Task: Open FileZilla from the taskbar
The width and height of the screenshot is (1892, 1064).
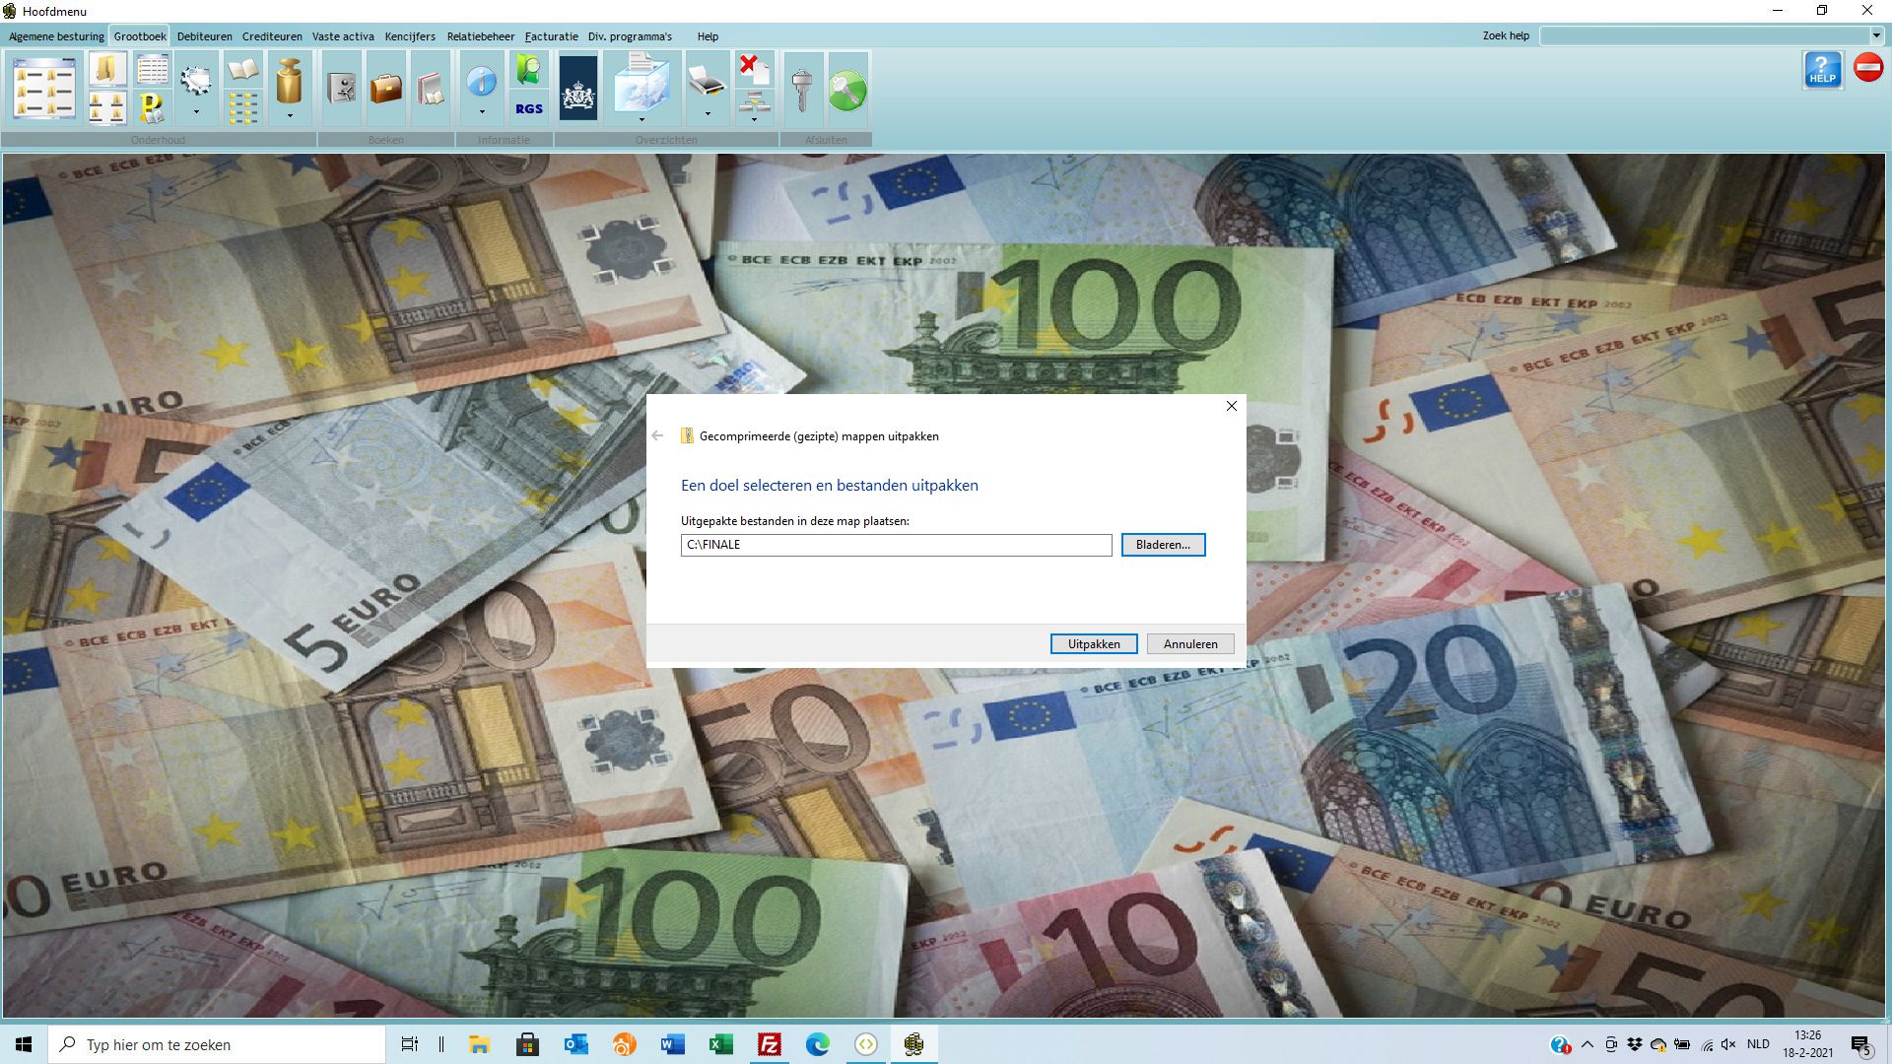Action: click(770, 1044)
